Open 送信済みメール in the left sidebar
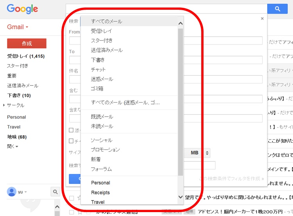Screen dimensions: 293x216 [23, 86]
